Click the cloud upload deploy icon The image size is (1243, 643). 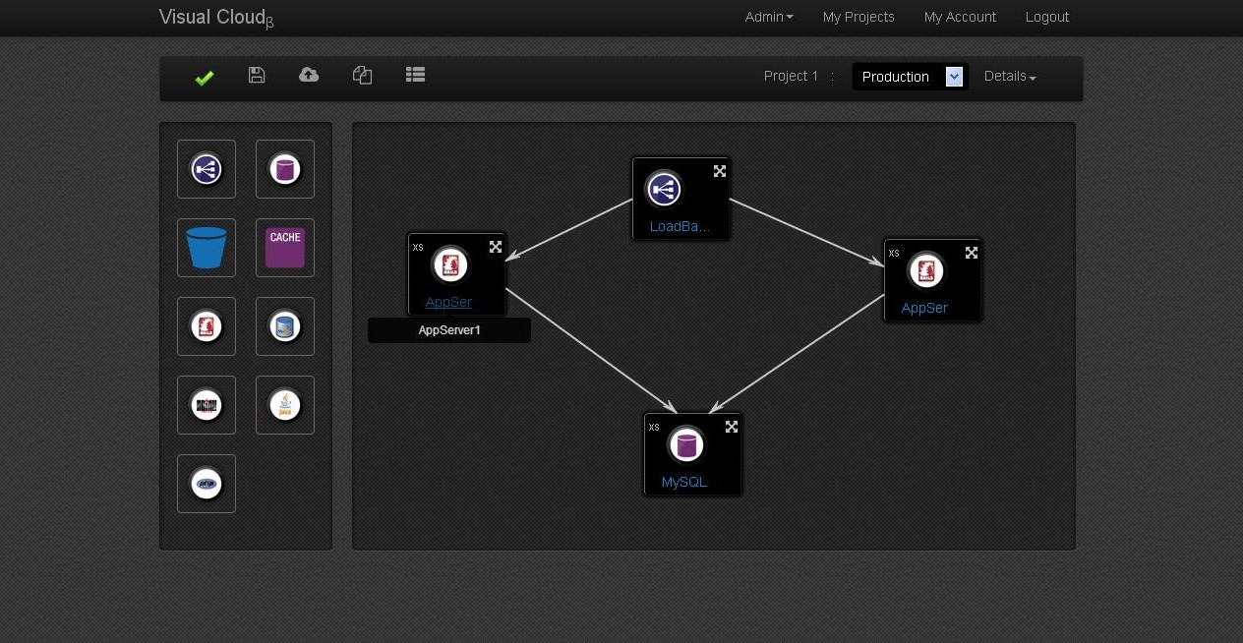coord(309,76)
